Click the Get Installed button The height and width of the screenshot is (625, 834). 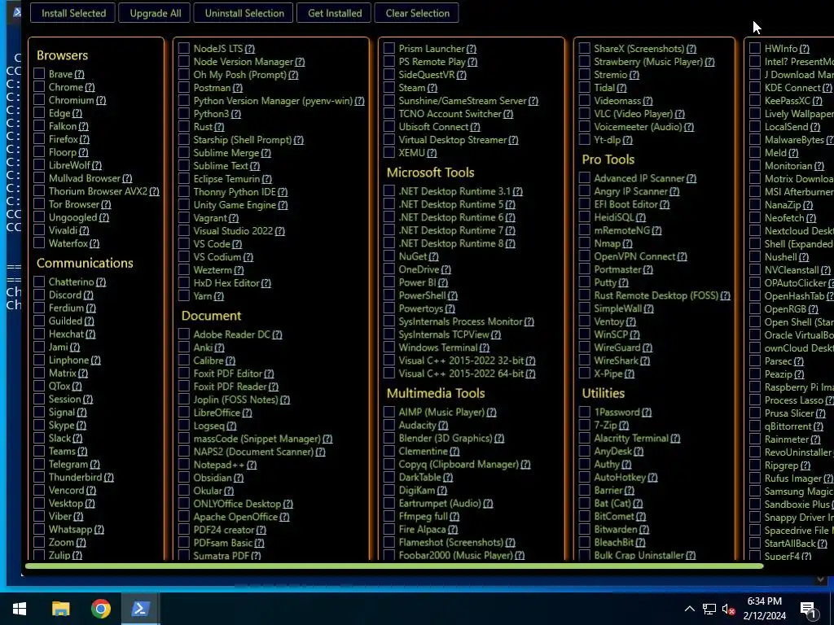335,13
